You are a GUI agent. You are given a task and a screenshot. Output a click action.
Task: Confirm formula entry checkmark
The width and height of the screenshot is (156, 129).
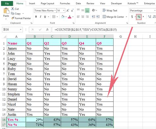coord(40,30)
